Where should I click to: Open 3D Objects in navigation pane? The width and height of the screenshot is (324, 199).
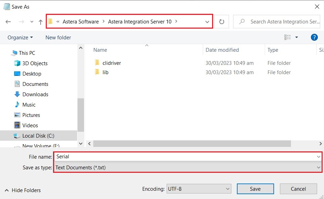click(x=35, y=63)
